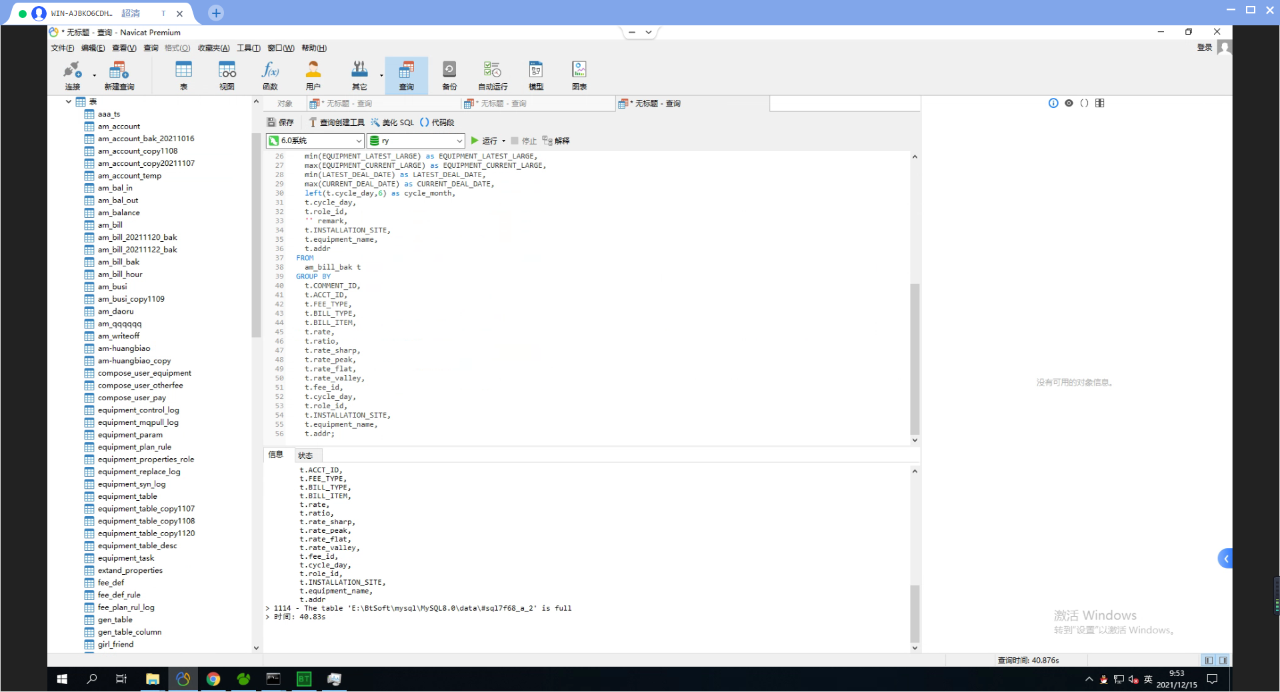Click the user avatar icon next to 登录
Viewport: 1280px width, 692px height.
(1224, 47)
